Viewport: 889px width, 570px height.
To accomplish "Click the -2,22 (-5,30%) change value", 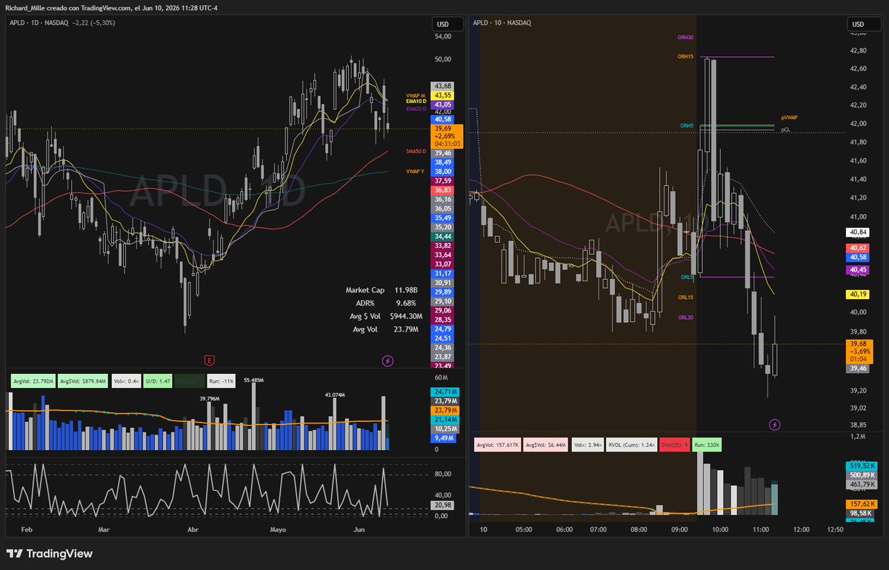I will [x=95, y=23].
